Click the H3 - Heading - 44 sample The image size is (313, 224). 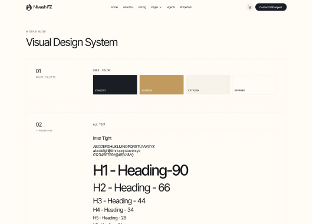[x=119, y=201]
